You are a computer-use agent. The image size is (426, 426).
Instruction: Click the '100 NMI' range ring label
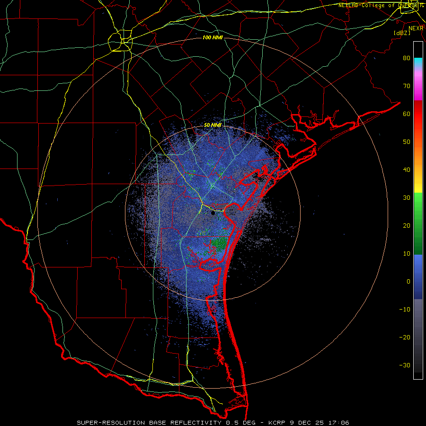(213, 37)
